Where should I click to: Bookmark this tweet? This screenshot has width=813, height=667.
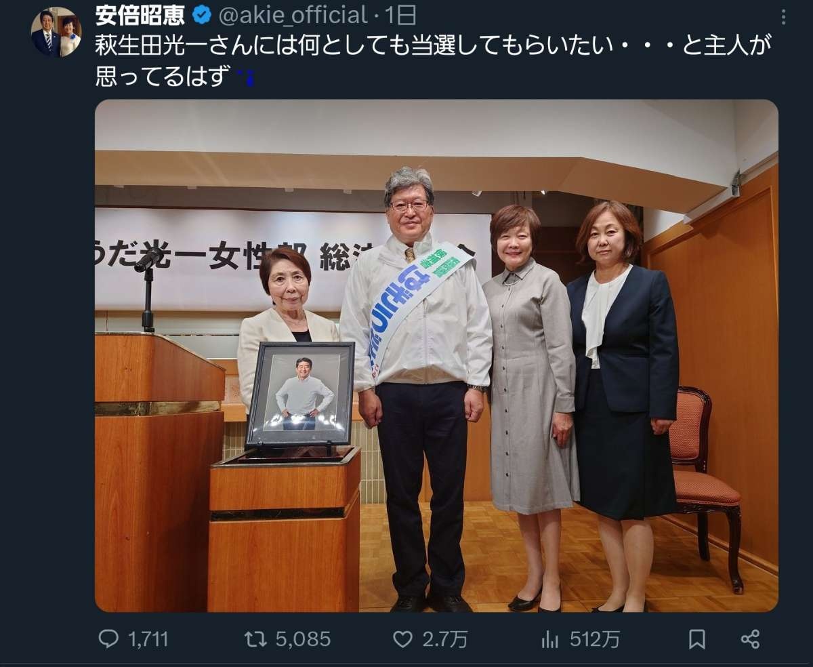[x=696, y=639]
